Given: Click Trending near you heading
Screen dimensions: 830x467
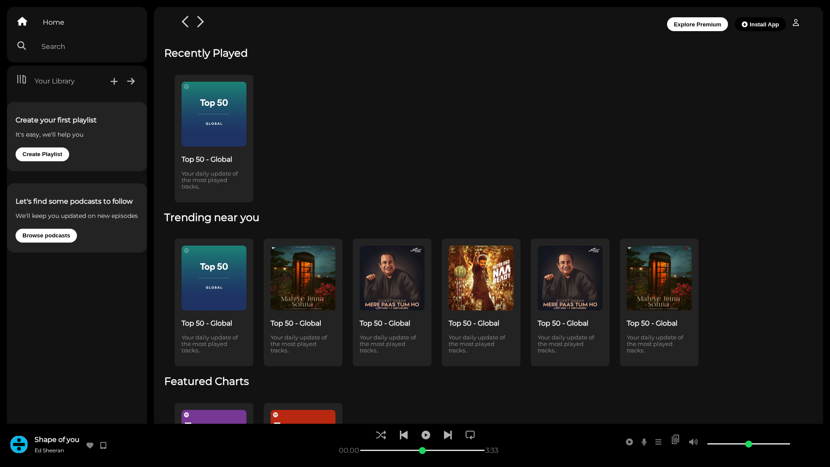Looking at the screenshot, I should point(211,218).
